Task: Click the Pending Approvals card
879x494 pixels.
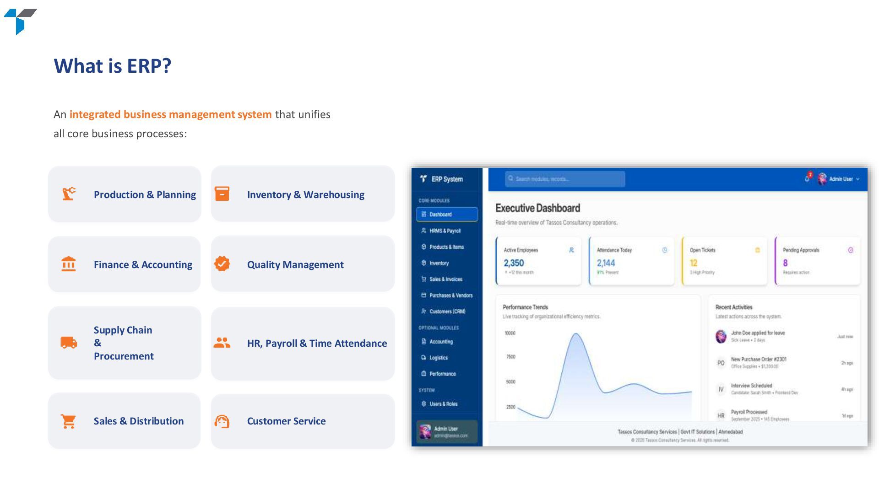Action: tap(817, 261)
